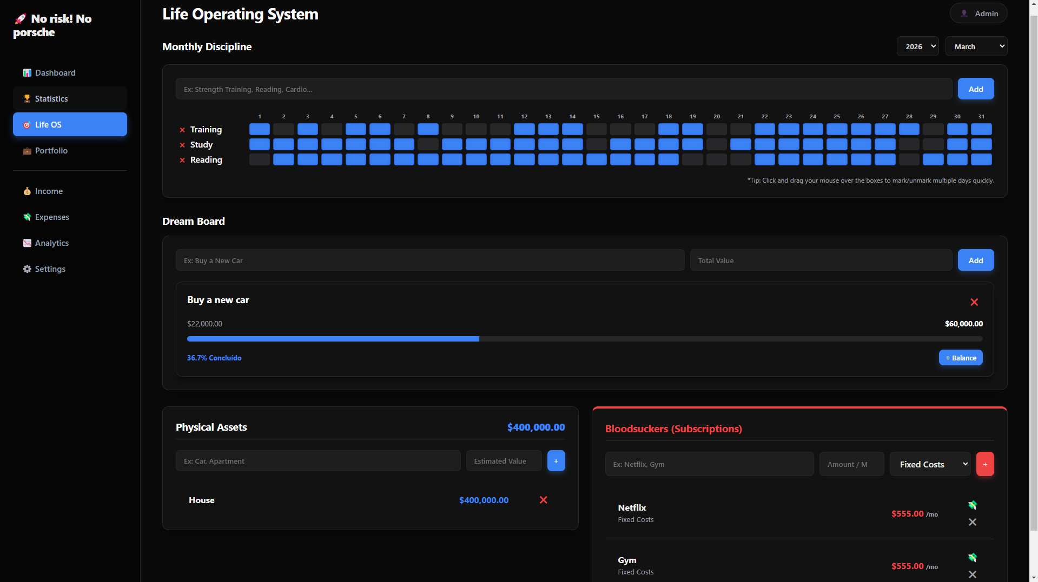Toggle Training box for day 2
1038x582 pixels.
[x=283, y=130]
